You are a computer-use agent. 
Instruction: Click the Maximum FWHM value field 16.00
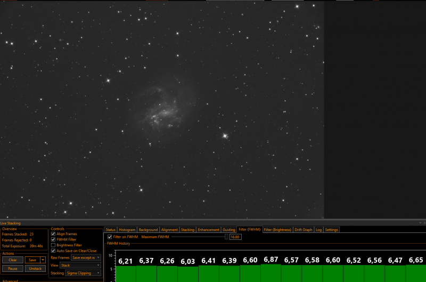click(x=235, y=237)
